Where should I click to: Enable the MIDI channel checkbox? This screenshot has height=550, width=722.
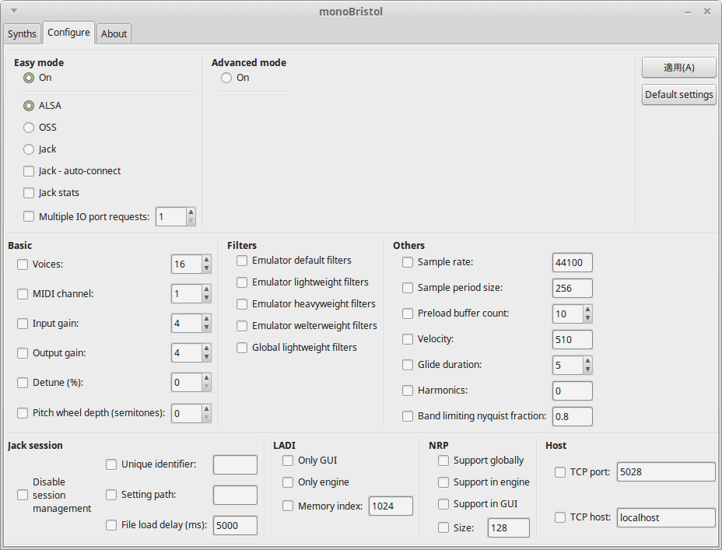coord(23,293)
